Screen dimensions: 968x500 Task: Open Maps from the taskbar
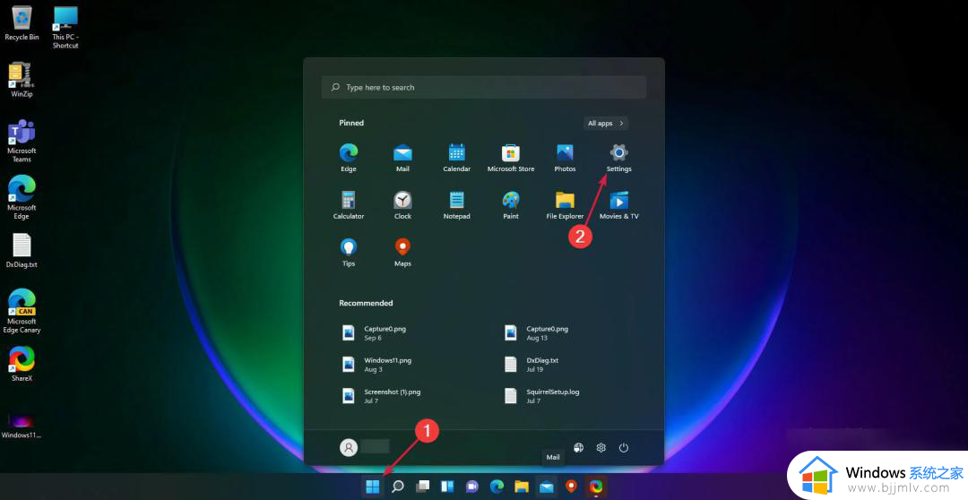point(571,487)
